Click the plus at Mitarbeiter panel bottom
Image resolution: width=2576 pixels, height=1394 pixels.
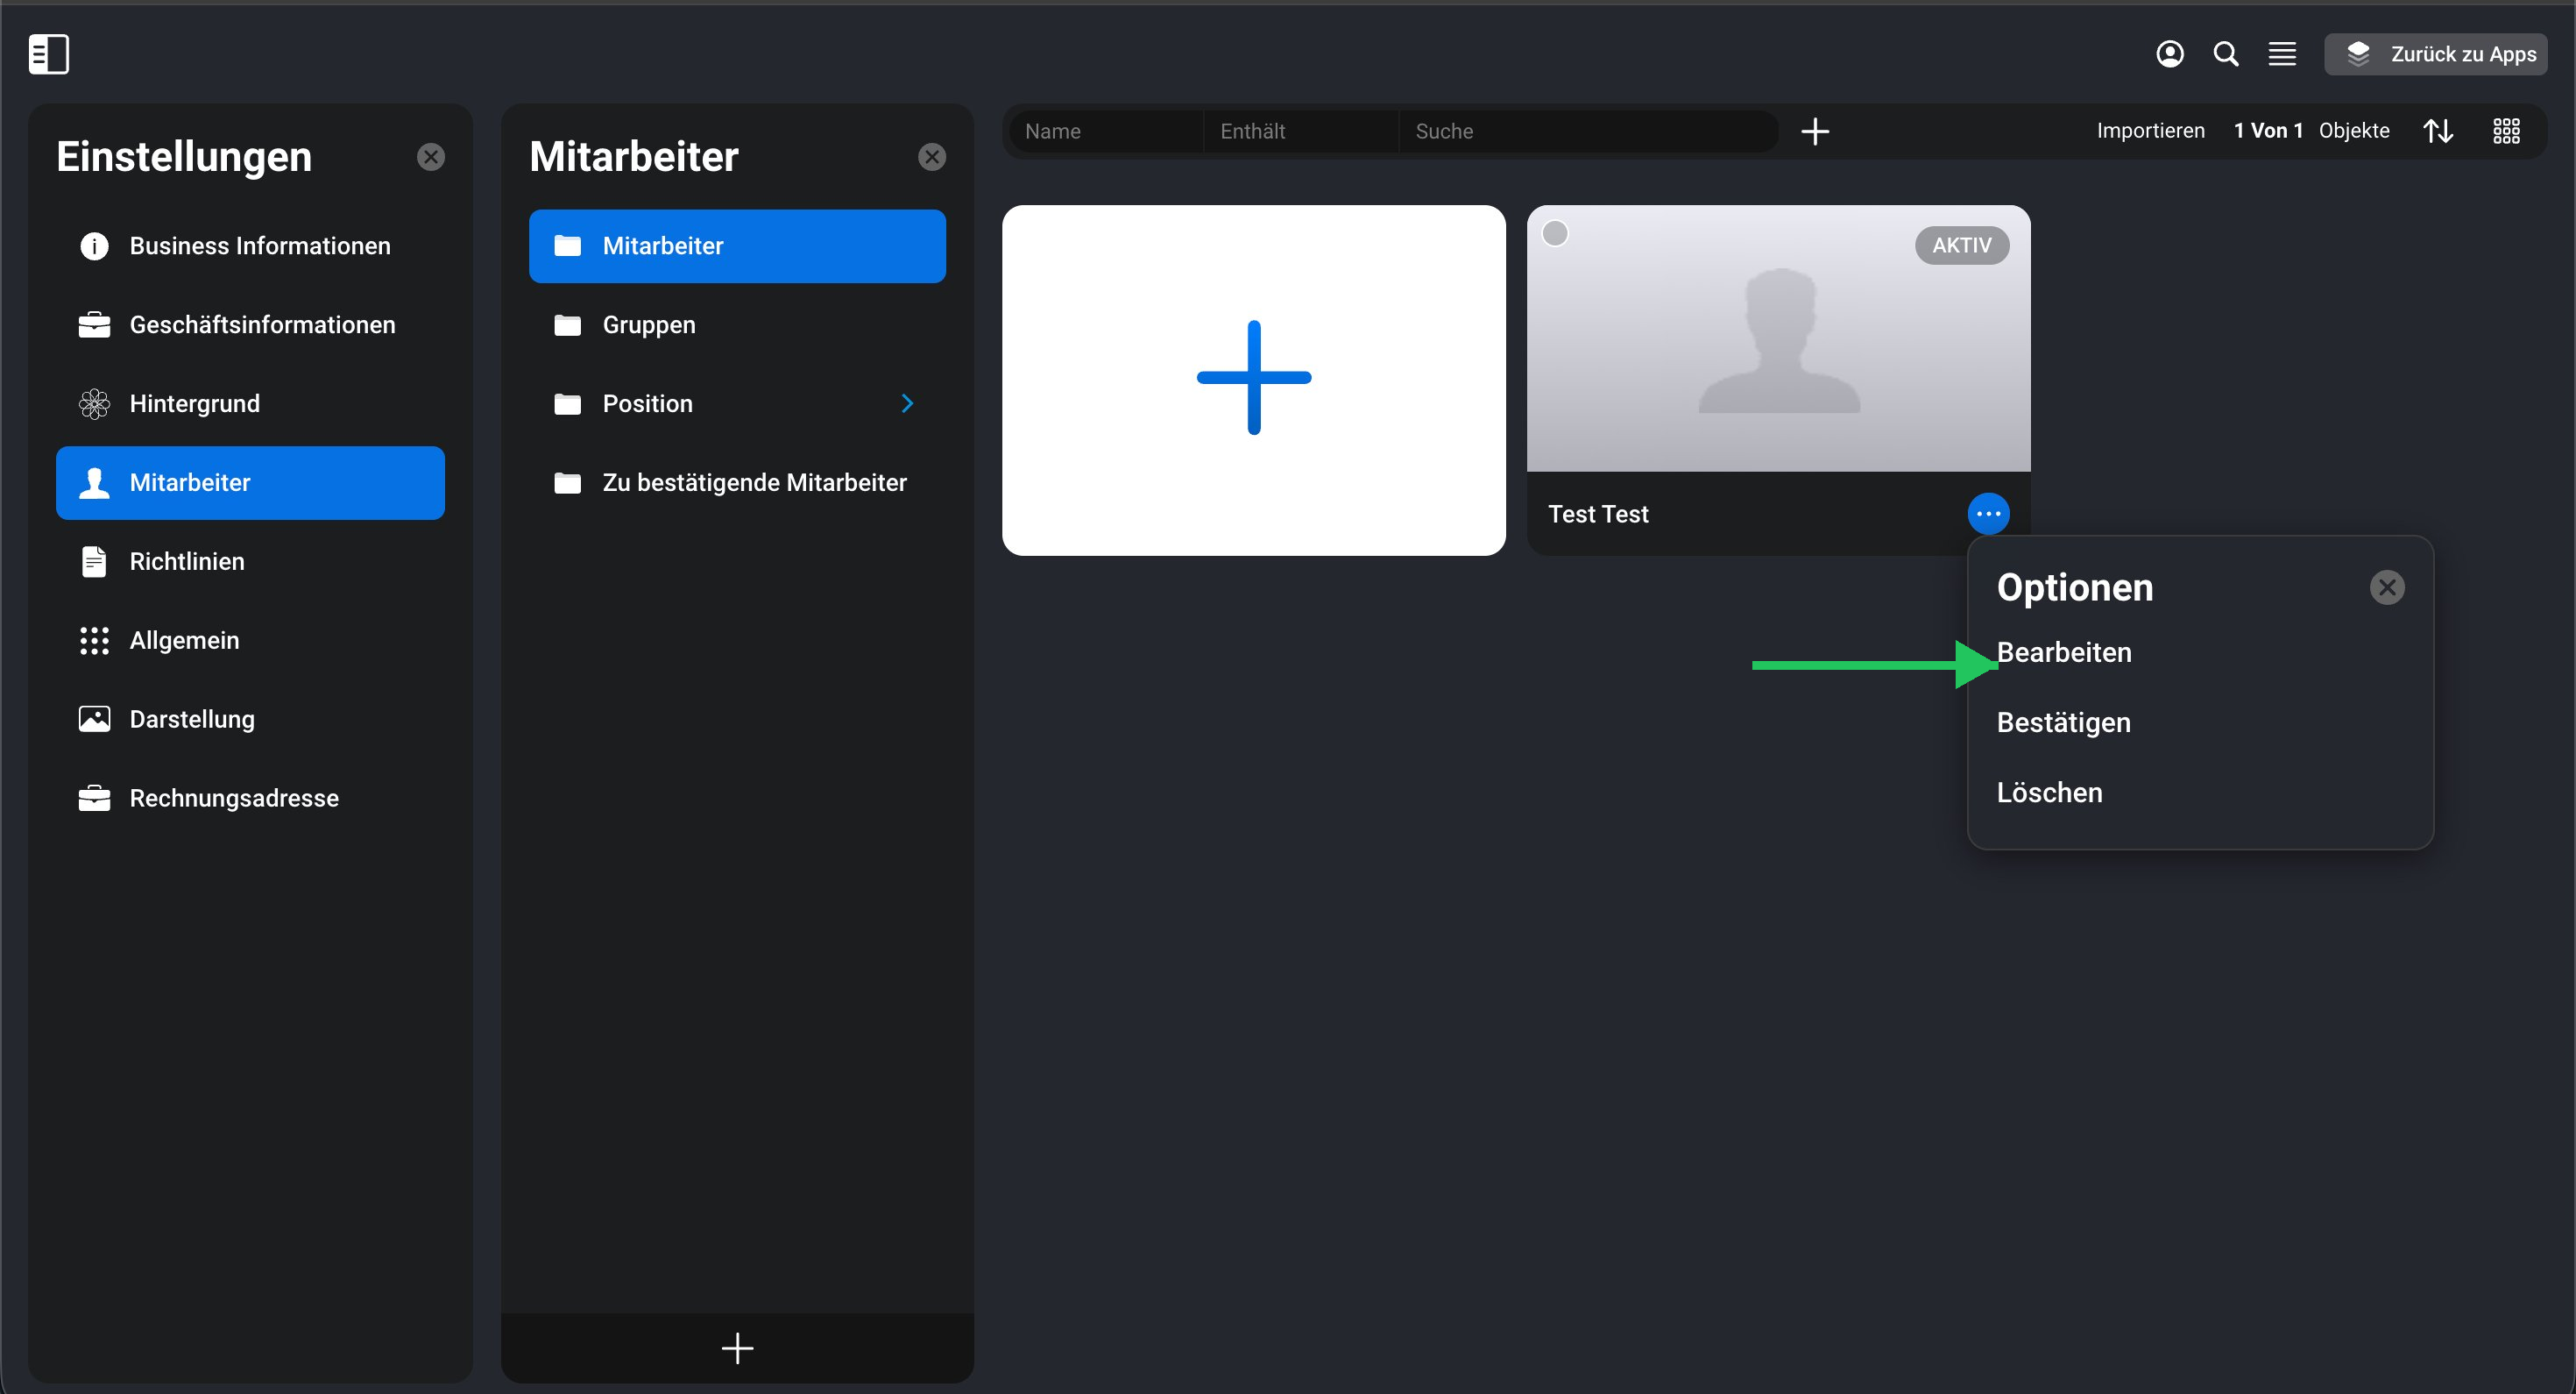click(737, 1348)
